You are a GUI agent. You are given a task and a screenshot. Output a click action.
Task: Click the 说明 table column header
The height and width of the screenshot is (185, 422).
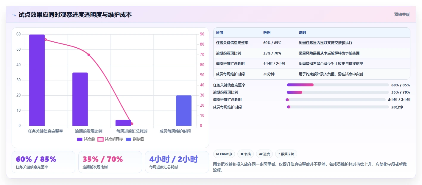pyautogui.click(x=302, y=33)
